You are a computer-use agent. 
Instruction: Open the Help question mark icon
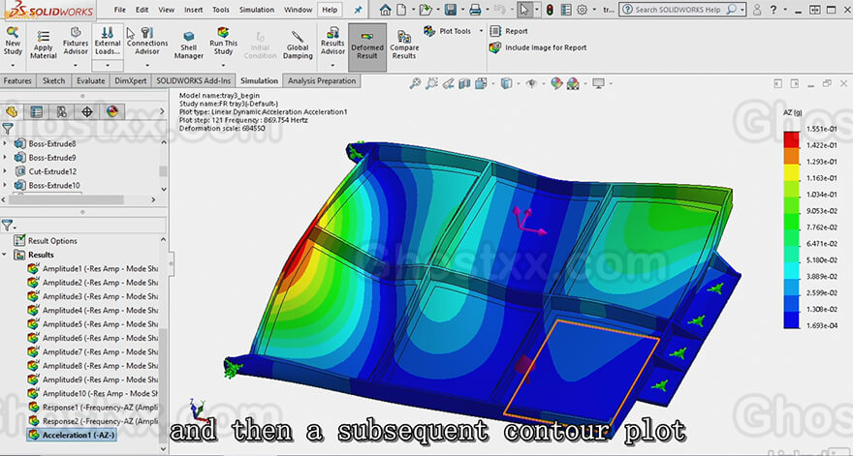[774, 10]
